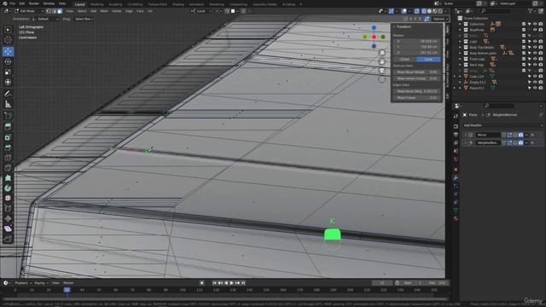Open the Edit Mode dropdown
Image resolution: width=546 pixels, height=307 pixels.
28,11
